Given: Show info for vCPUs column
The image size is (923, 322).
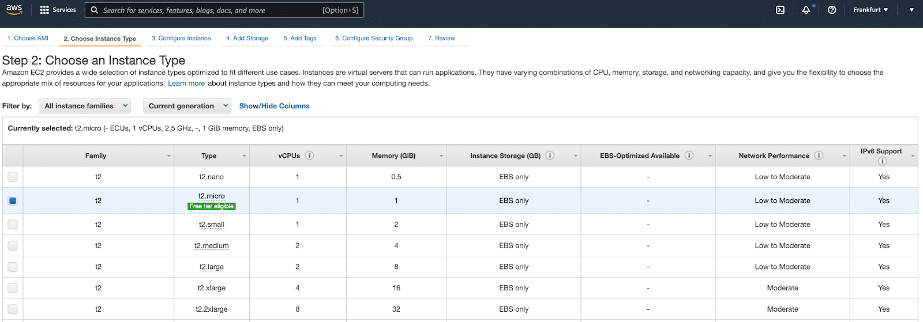Looking at the screenshot, I should tap(309, 156).
